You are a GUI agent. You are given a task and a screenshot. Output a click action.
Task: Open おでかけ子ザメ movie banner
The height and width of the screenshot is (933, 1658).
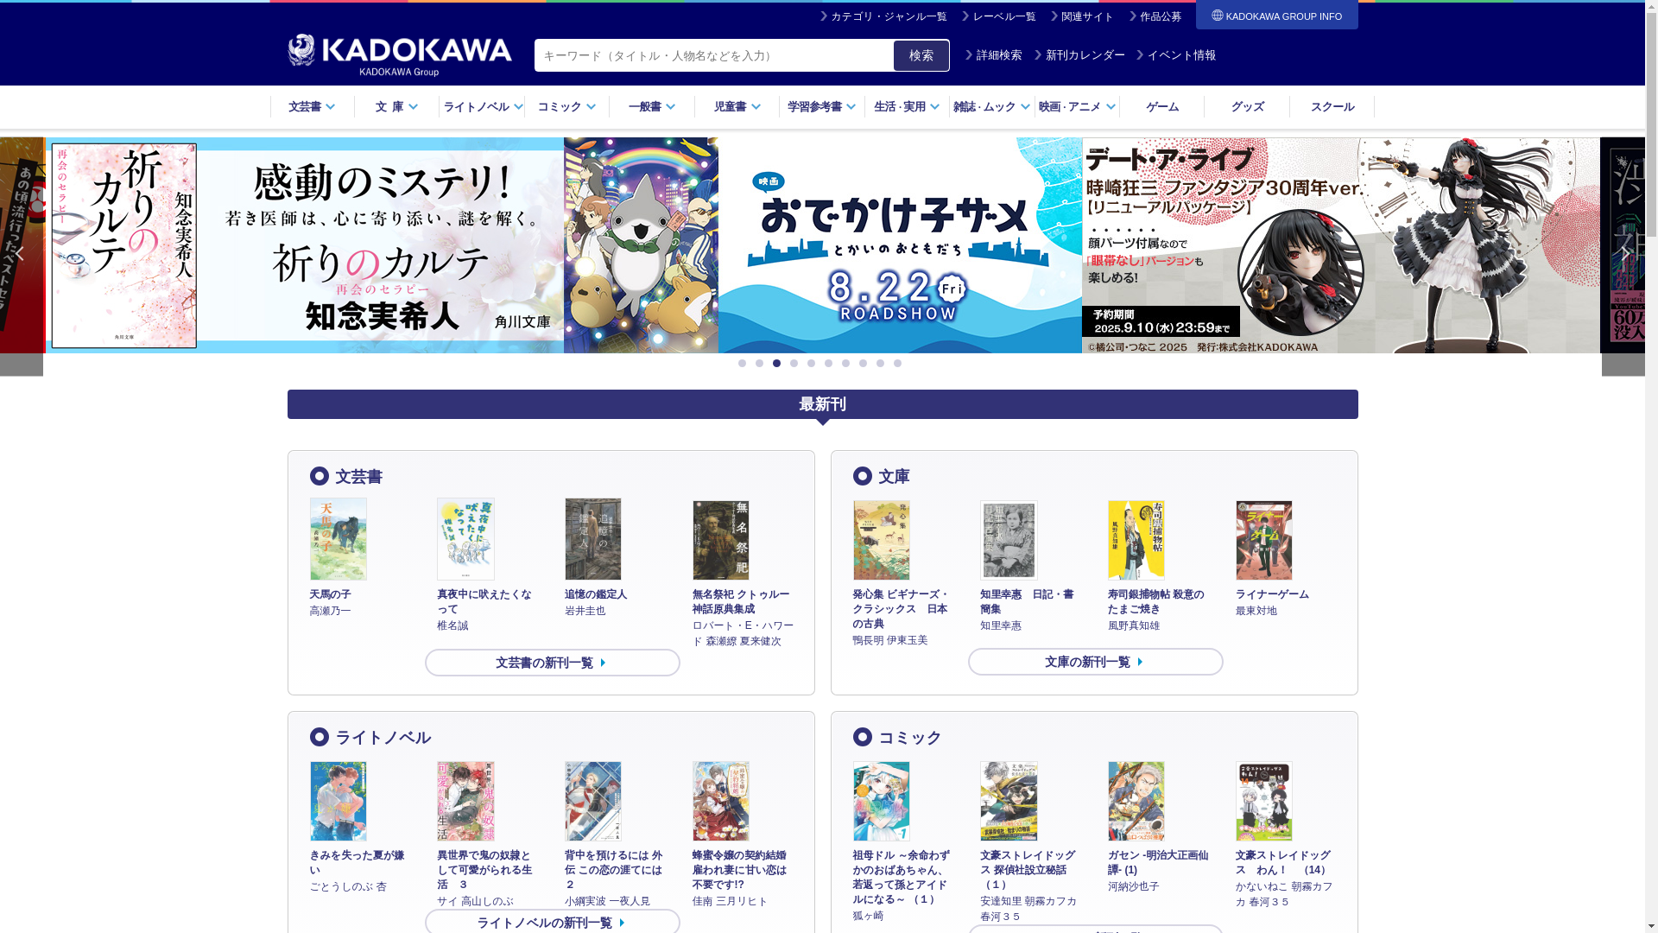point(822,245)
